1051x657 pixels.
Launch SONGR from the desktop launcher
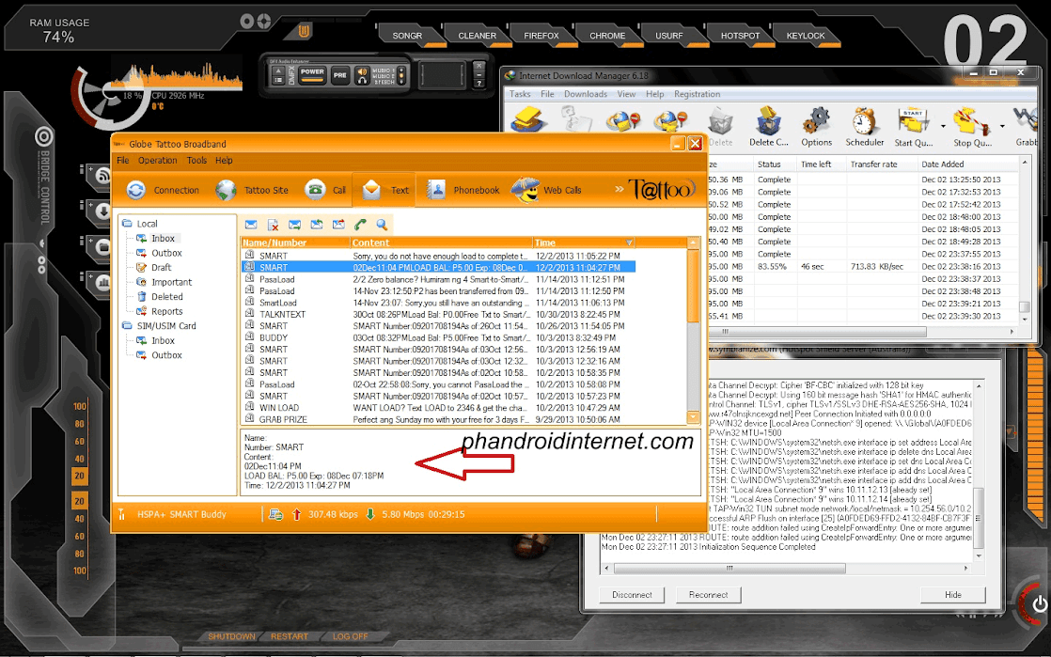tap(408, 37)
